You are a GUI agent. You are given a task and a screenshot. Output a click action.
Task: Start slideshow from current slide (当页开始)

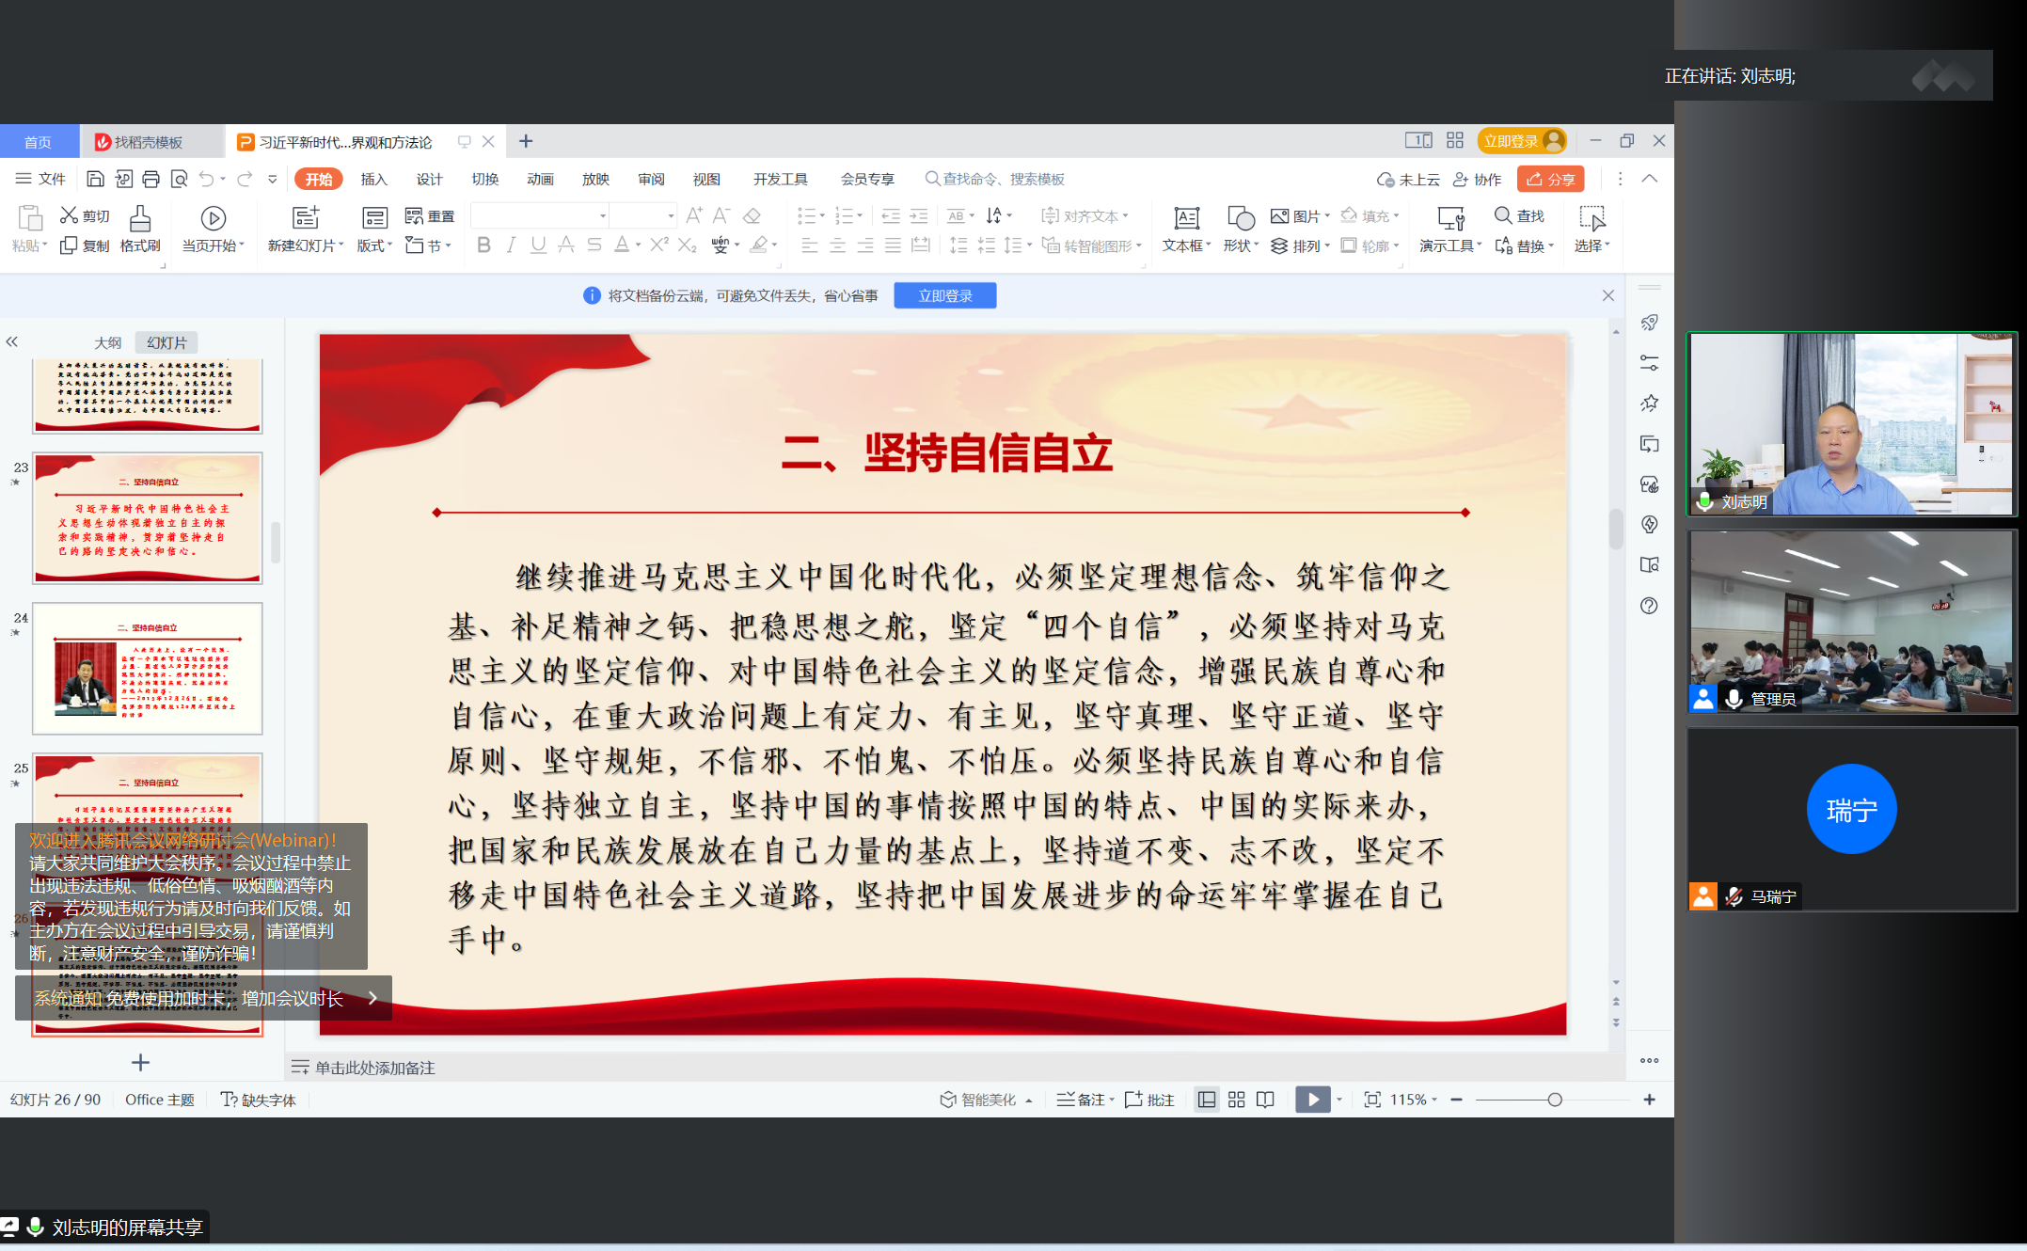(214, 219)
